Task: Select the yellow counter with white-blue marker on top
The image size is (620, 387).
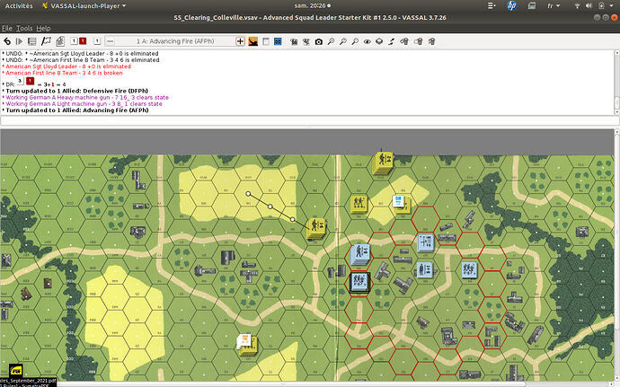Action: 402,204
